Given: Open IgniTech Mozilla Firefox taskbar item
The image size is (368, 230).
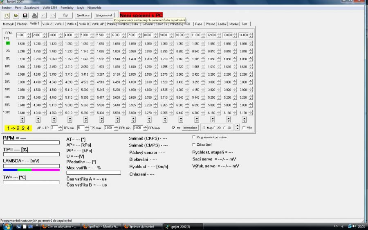Looking at the screenshot, I should [100, 226].
